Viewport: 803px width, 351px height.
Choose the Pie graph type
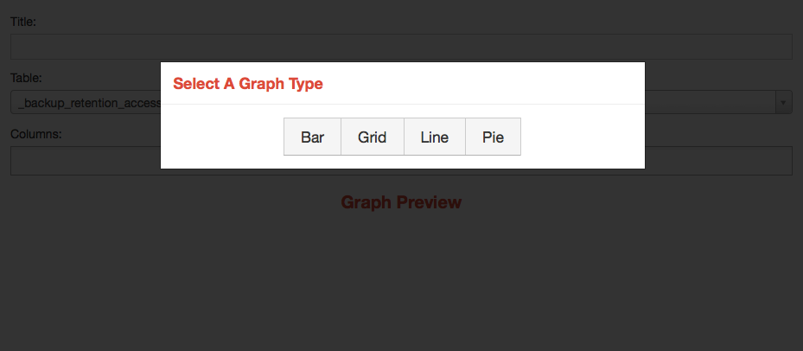[x=493, y=137]
